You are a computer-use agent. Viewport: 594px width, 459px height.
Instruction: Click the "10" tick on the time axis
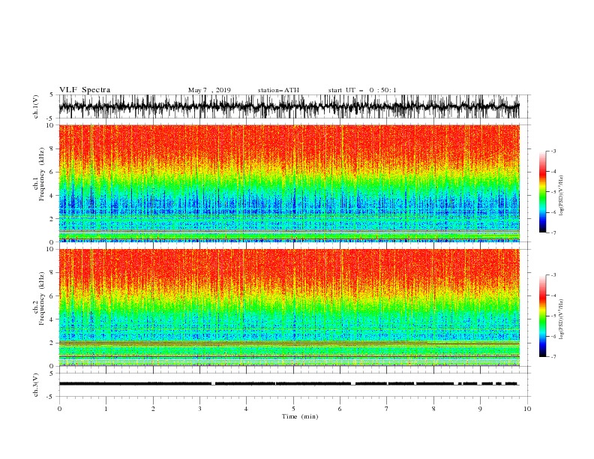tap(527, 409)
